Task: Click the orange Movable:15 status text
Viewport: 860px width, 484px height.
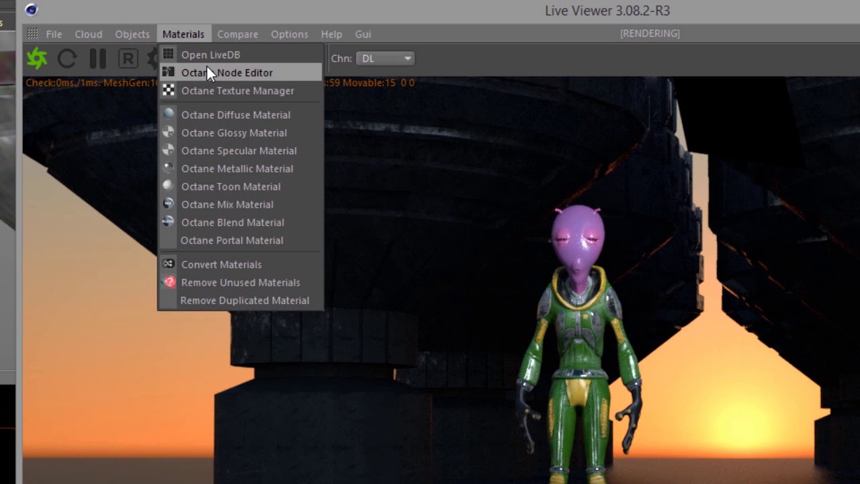Action: pos(370,83)
